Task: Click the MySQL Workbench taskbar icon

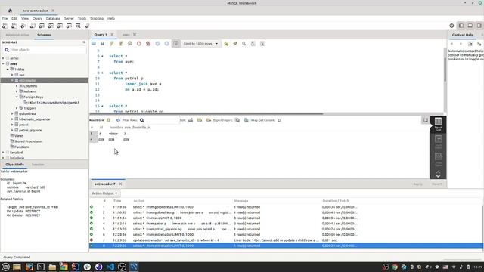Action: pyautogui.click(x=134, y=267)
